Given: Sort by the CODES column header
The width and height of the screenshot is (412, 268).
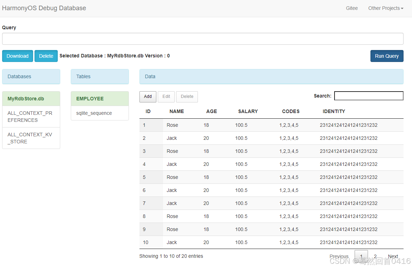Looking at the screenshot, I should [x=291, y=111].
